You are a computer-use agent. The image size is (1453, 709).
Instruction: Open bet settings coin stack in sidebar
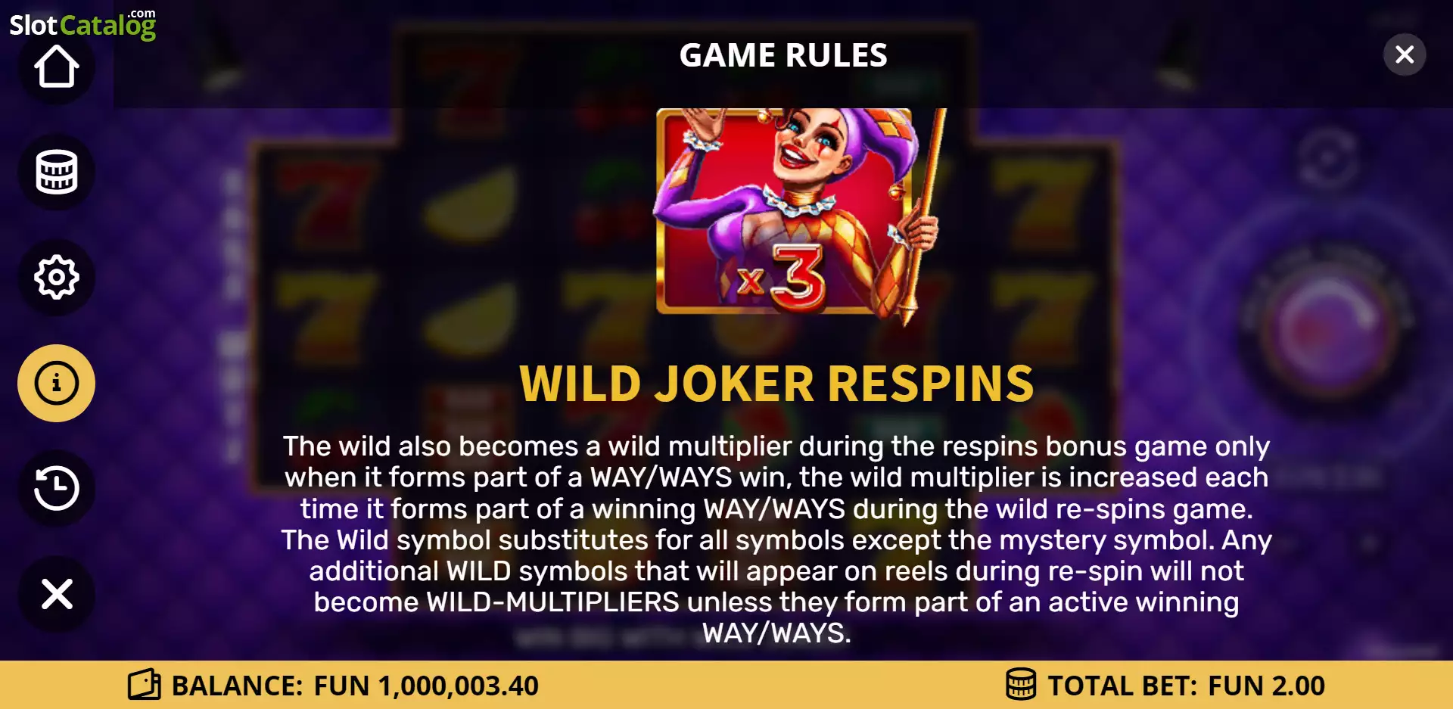click(x=57, y=173)
